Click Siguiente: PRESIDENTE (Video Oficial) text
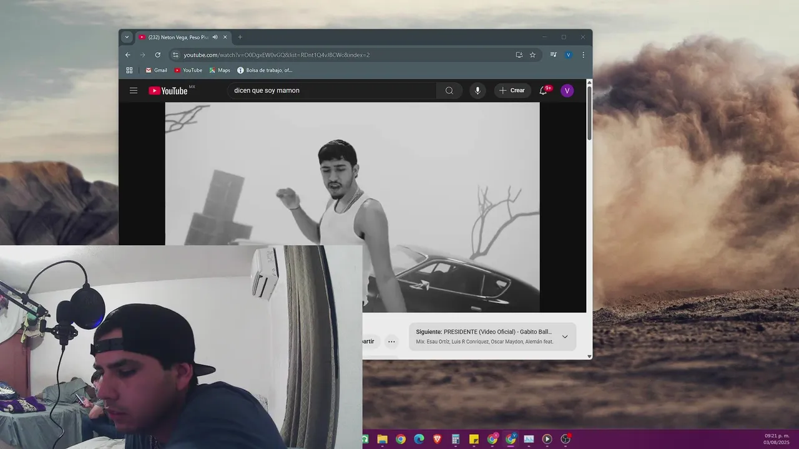The width and height of the screenshot is (799, 449). tap(484, 332)
